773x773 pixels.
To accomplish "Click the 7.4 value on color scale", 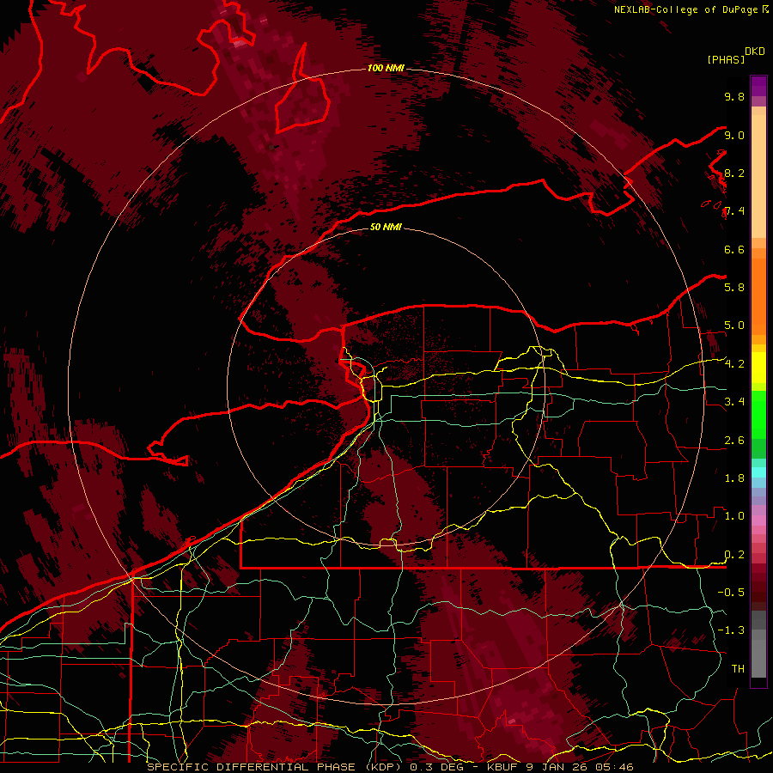I will [734, 211].
